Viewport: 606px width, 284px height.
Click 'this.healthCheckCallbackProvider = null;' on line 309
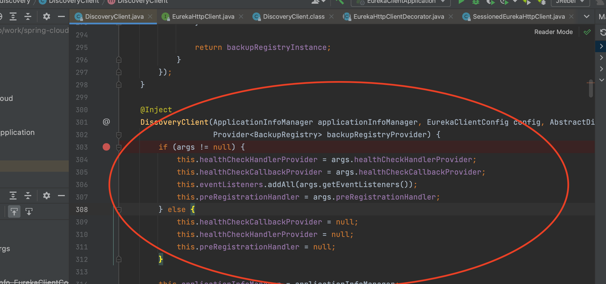click(267, 222)
